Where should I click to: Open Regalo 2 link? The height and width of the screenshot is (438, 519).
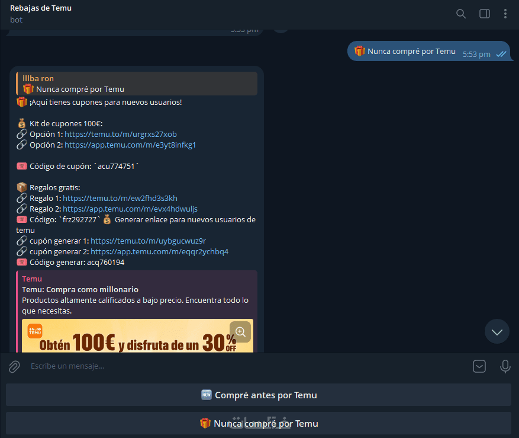click(130, 209)
